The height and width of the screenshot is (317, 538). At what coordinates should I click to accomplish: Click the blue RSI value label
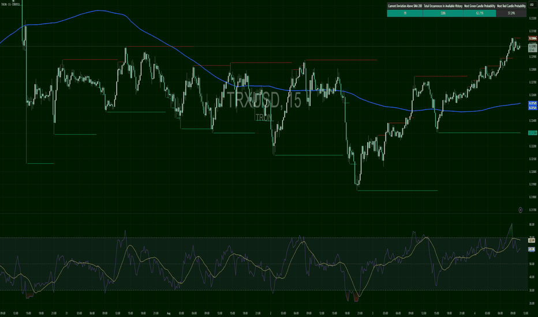click(x=532, y=250)
